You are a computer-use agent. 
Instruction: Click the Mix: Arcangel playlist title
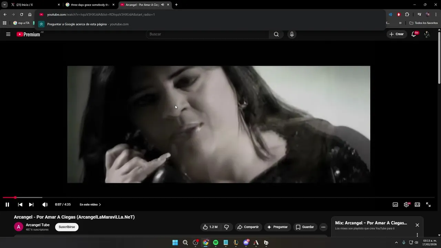point(371,223)
